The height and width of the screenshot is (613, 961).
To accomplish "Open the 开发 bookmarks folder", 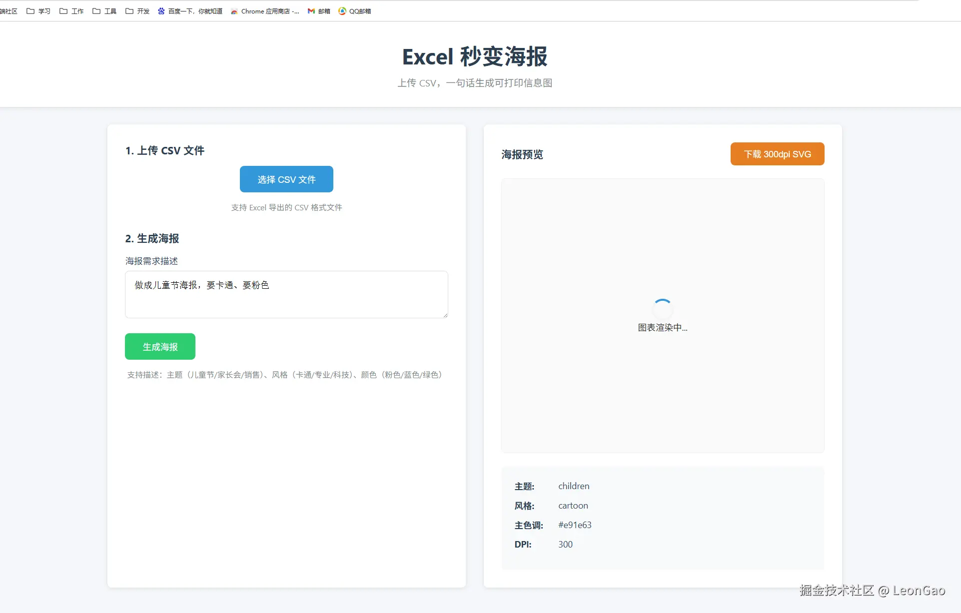I will (137, 11).
